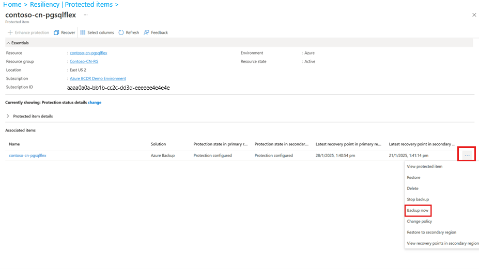Click the Active resource state value

[310, 61]
